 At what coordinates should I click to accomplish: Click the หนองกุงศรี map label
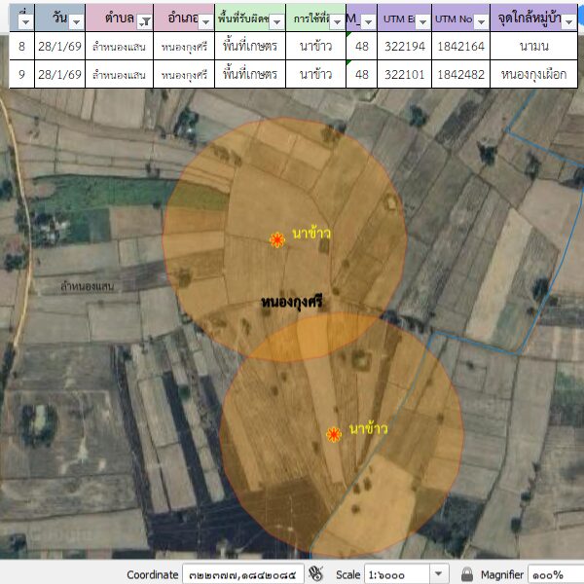pyautogui.click(x=292, y=304)
